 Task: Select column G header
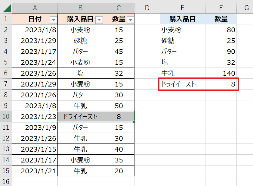(x=246, y=8)
